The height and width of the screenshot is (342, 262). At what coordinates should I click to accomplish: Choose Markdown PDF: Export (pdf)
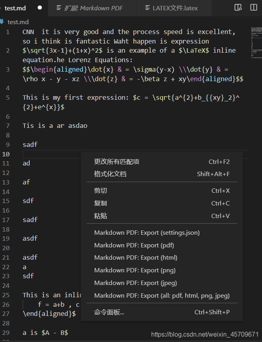[x=161, y=245]
